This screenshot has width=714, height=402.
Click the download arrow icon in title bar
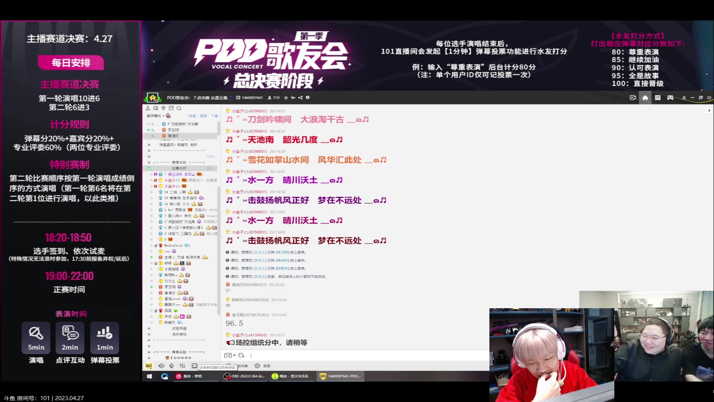(x=684, y=98)
